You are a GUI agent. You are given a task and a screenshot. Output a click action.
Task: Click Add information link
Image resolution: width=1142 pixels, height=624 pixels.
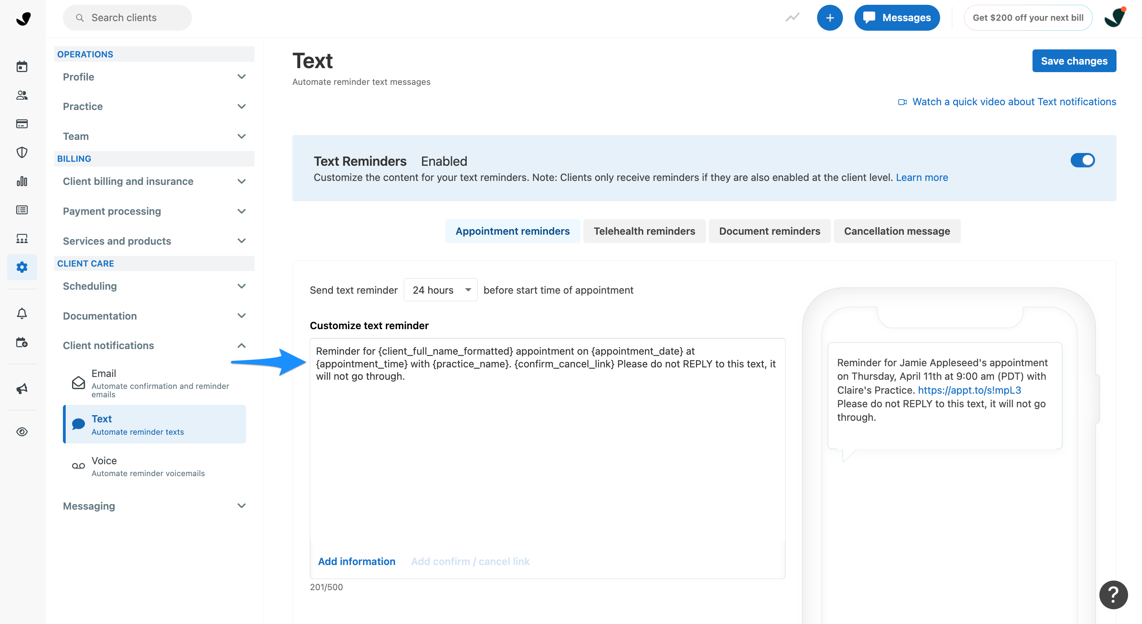(356, 561)
